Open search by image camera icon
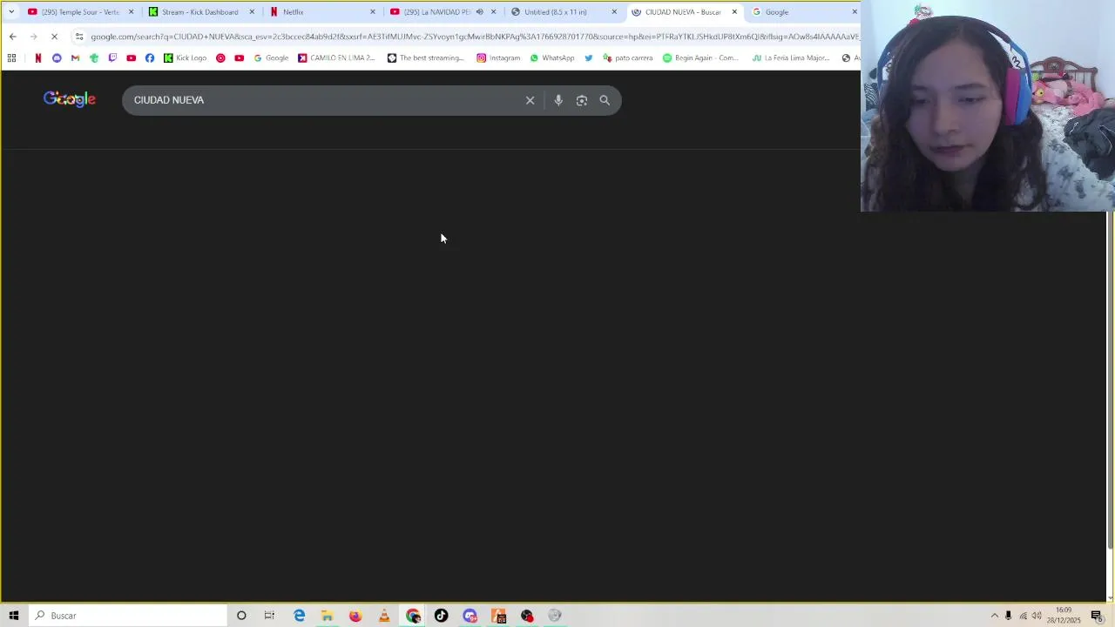Image resolution: width=1115 pixels, height=627 pixels. coord(582,100)
